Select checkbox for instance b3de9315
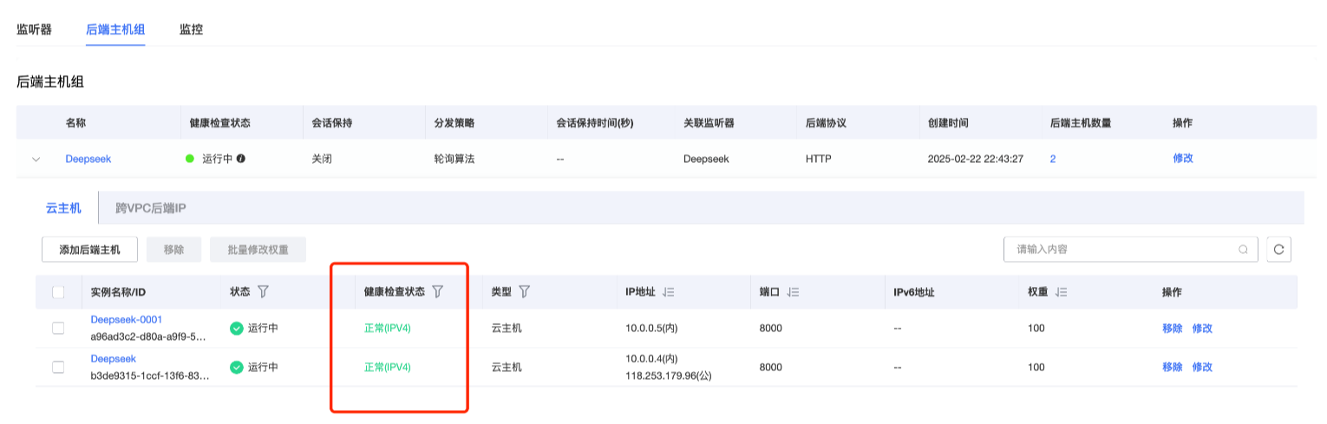The width and height of the screenshot is (1327, 424). click(x=58, y=367)
